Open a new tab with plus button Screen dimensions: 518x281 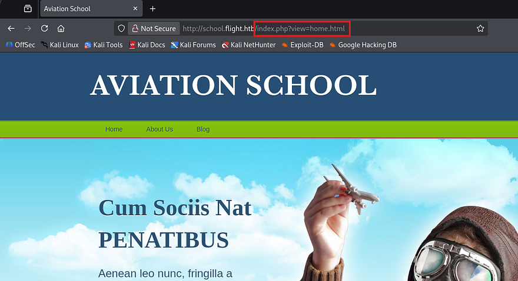click(153, 9)
